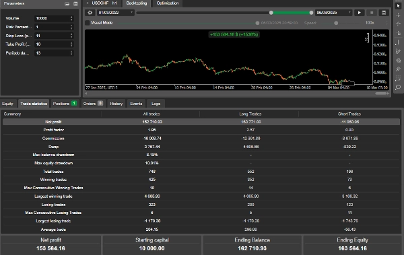Image resolution: width=404 pixels, height=255 pixels.
Task: Enable the Visual Mode checkbox
Action: (x=88, y=23)
